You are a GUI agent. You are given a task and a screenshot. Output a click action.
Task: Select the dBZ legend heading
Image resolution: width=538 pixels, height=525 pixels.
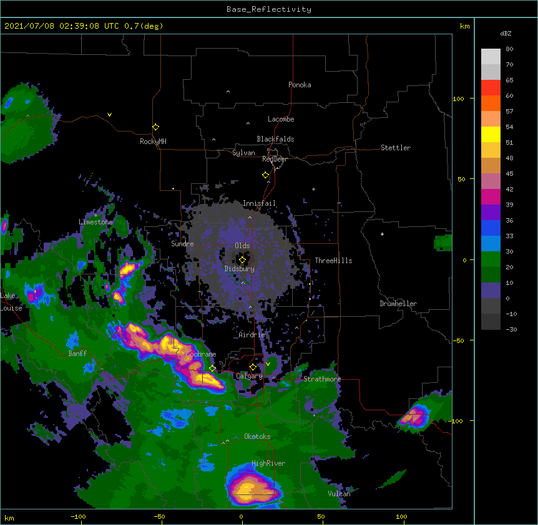[506, 33]
